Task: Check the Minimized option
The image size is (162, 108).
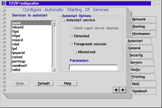Action: (x=75, y=52)
